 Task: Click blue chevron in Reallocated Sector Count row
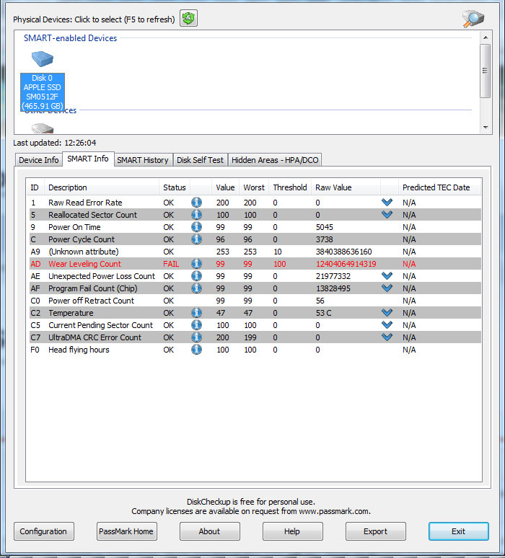tap(387, 214)
